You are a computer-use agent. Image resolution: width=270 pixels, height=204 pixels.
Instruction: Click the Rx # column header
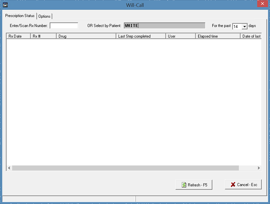[43, 36]
